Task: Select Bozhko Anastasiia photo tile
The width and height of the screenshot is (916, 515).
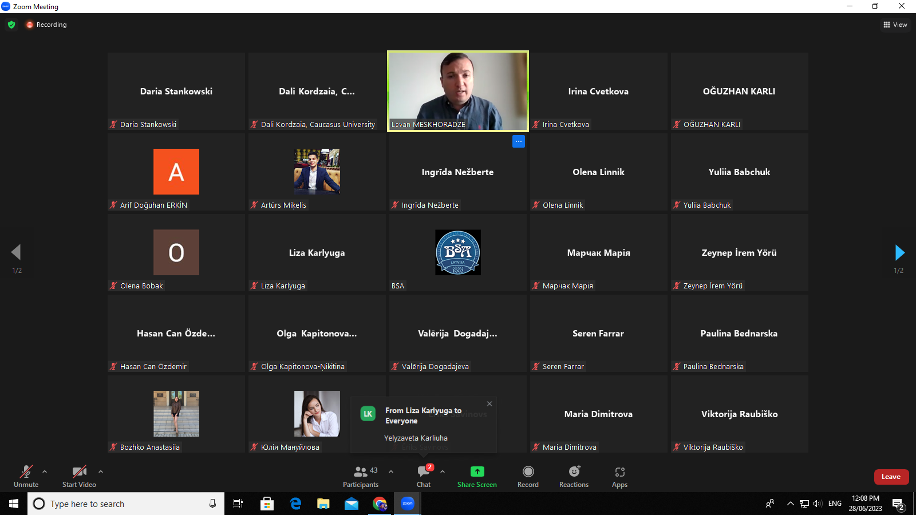Action: (x=176, y=414)
